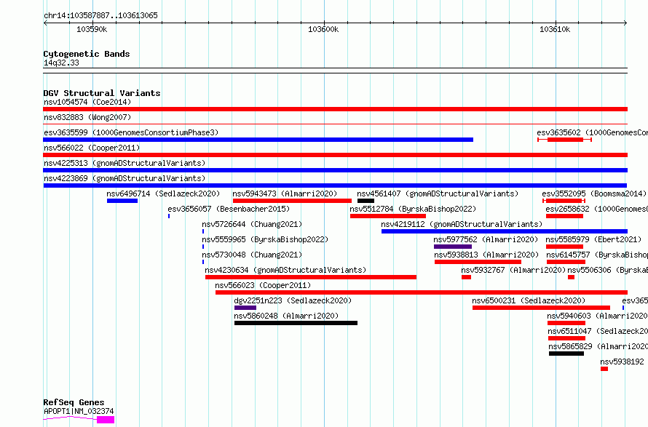Click nsv6145757 variant label
The image size is (648, 427).
click(597, 255)
